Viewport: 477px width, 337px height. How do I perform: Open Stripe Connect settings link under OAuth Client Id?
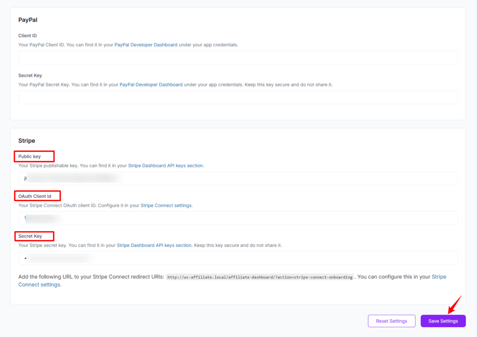(166, 205)
